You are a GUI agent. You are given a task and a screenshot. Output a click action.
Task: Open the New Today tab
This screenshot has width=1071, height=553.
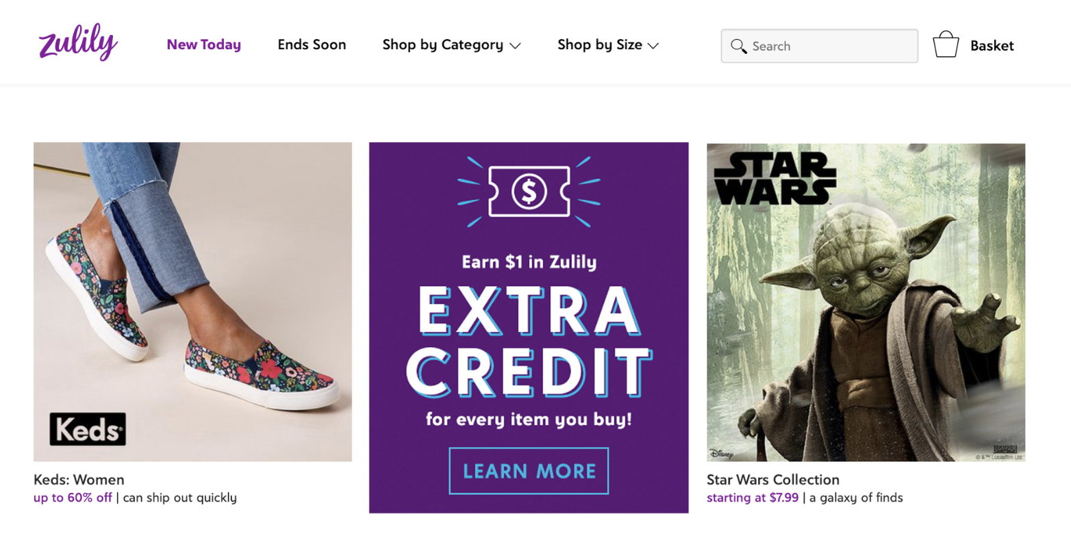click(203, 44)
